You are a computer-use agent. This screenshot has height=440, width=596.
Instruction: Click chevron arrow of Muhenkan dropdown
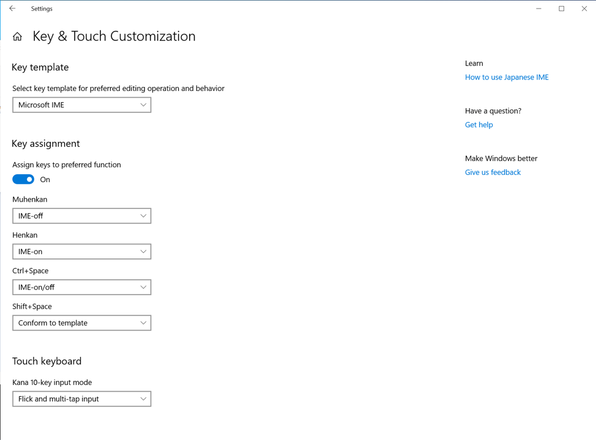143,216
